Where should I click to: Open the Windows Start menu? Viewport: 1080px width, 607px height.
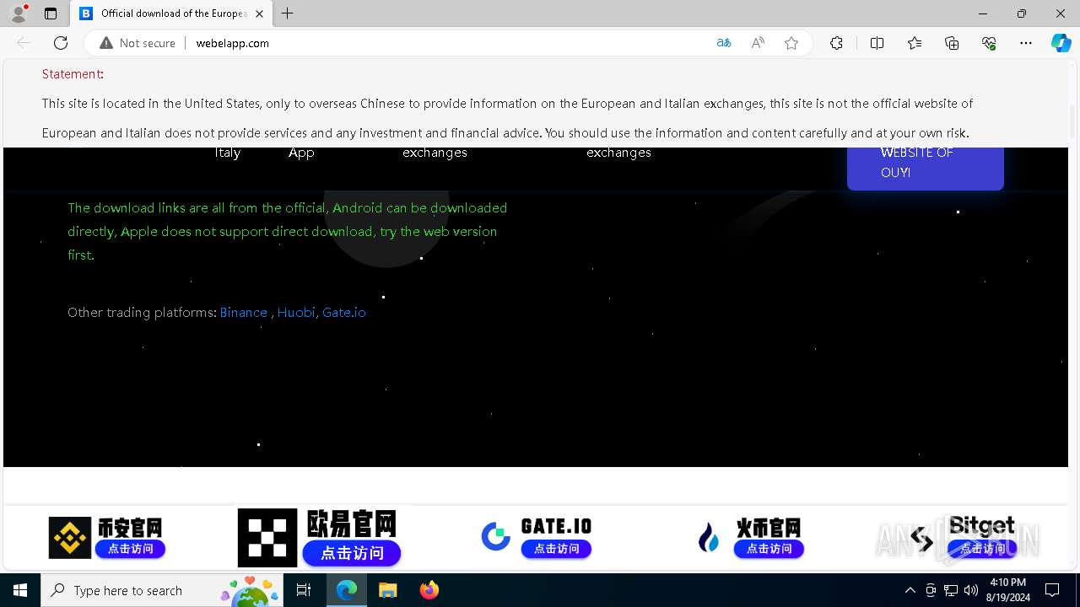[x=20, y=590]
